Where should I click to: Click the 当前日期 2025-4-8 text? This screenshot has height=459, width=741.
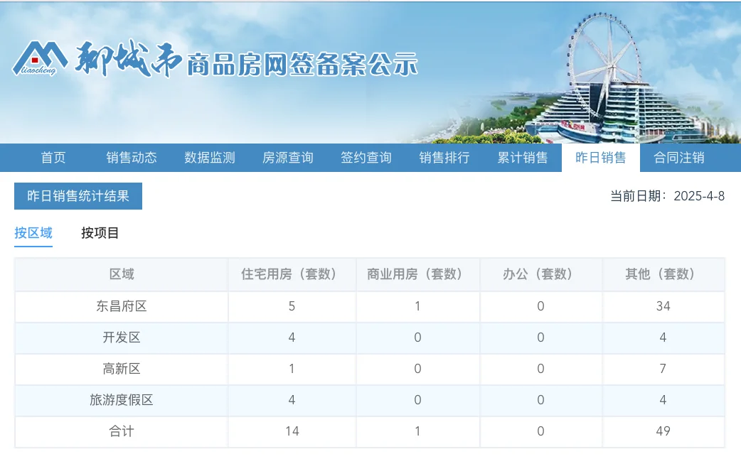point(667,196)
